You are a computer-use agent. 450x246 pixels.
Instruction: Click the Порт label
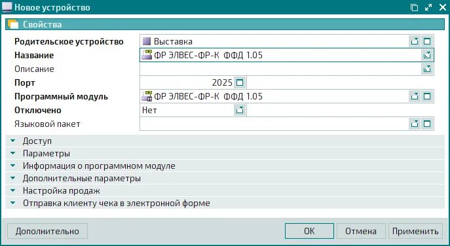[25, 83]
